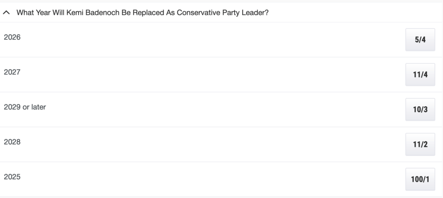Back 2028 replacement at its odds
The width and height of the screenshot is (443, 198).
click(420, 144)
